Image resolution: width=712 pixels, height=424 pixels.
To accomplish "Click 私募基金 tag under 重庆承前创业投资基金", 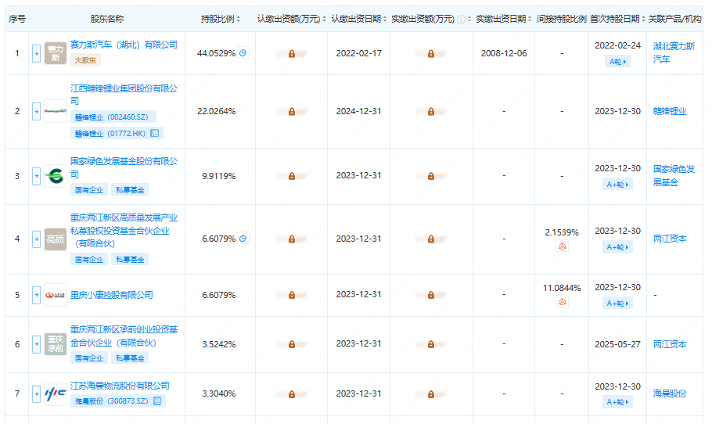I will (130, 358).
